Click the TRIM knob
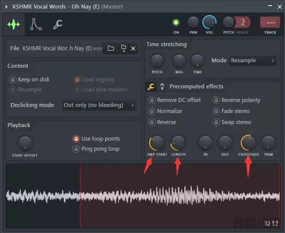285x233 pixels. (268, 143)
